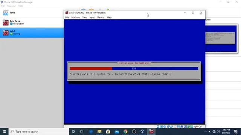241x135 pixels.
Task: Minimize the deb 9 VM window
Action: coord(185,13)
